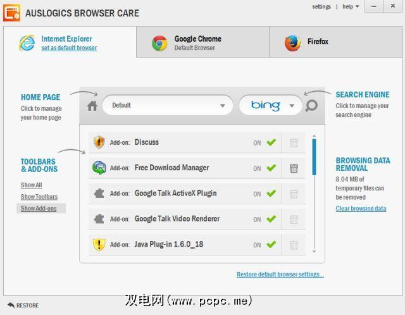The height and width of the screenshot is (315, 405).
Task: Click the HOME PAGE heading
Action: [x=40, y=97]
